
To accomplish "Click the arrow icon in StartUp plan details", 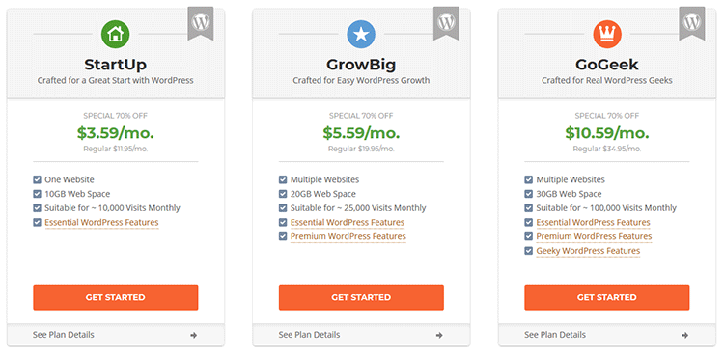I will coord(193,335).
